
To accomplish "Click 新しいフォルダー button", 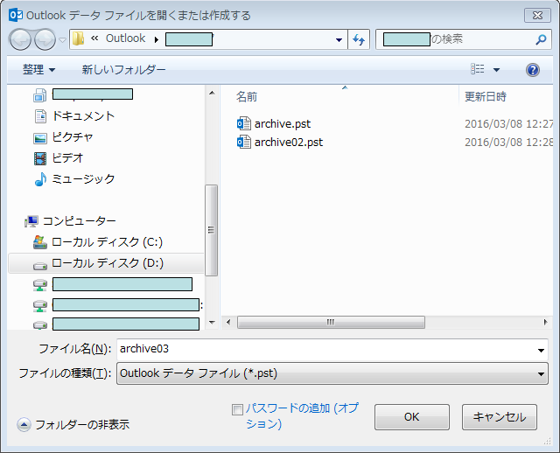I will (123, 69).
